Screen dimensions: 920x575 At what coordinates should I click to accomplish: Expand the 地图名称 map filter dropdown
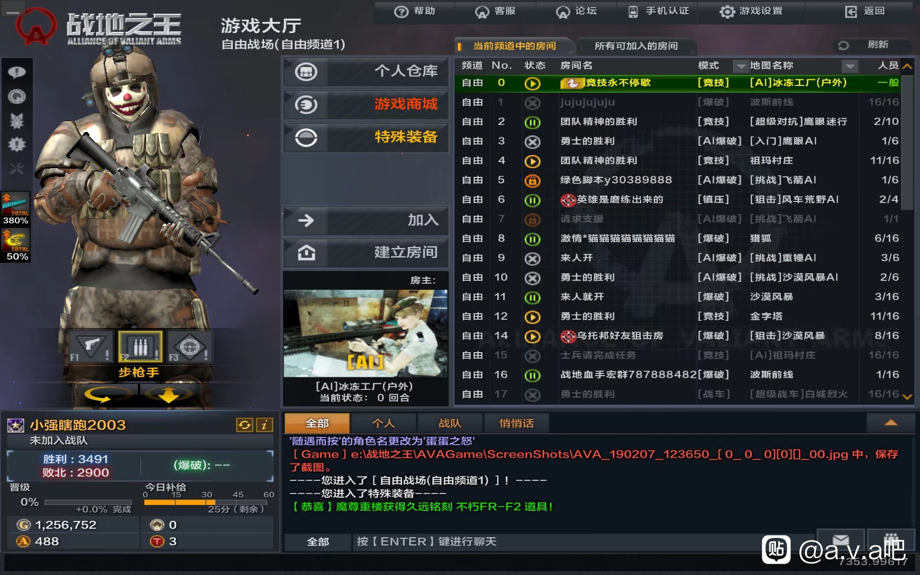(850, 66)
